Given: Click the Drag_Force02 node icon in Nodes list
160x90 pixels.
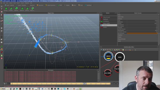Looking at the screenshot, I should click(102, 17).
